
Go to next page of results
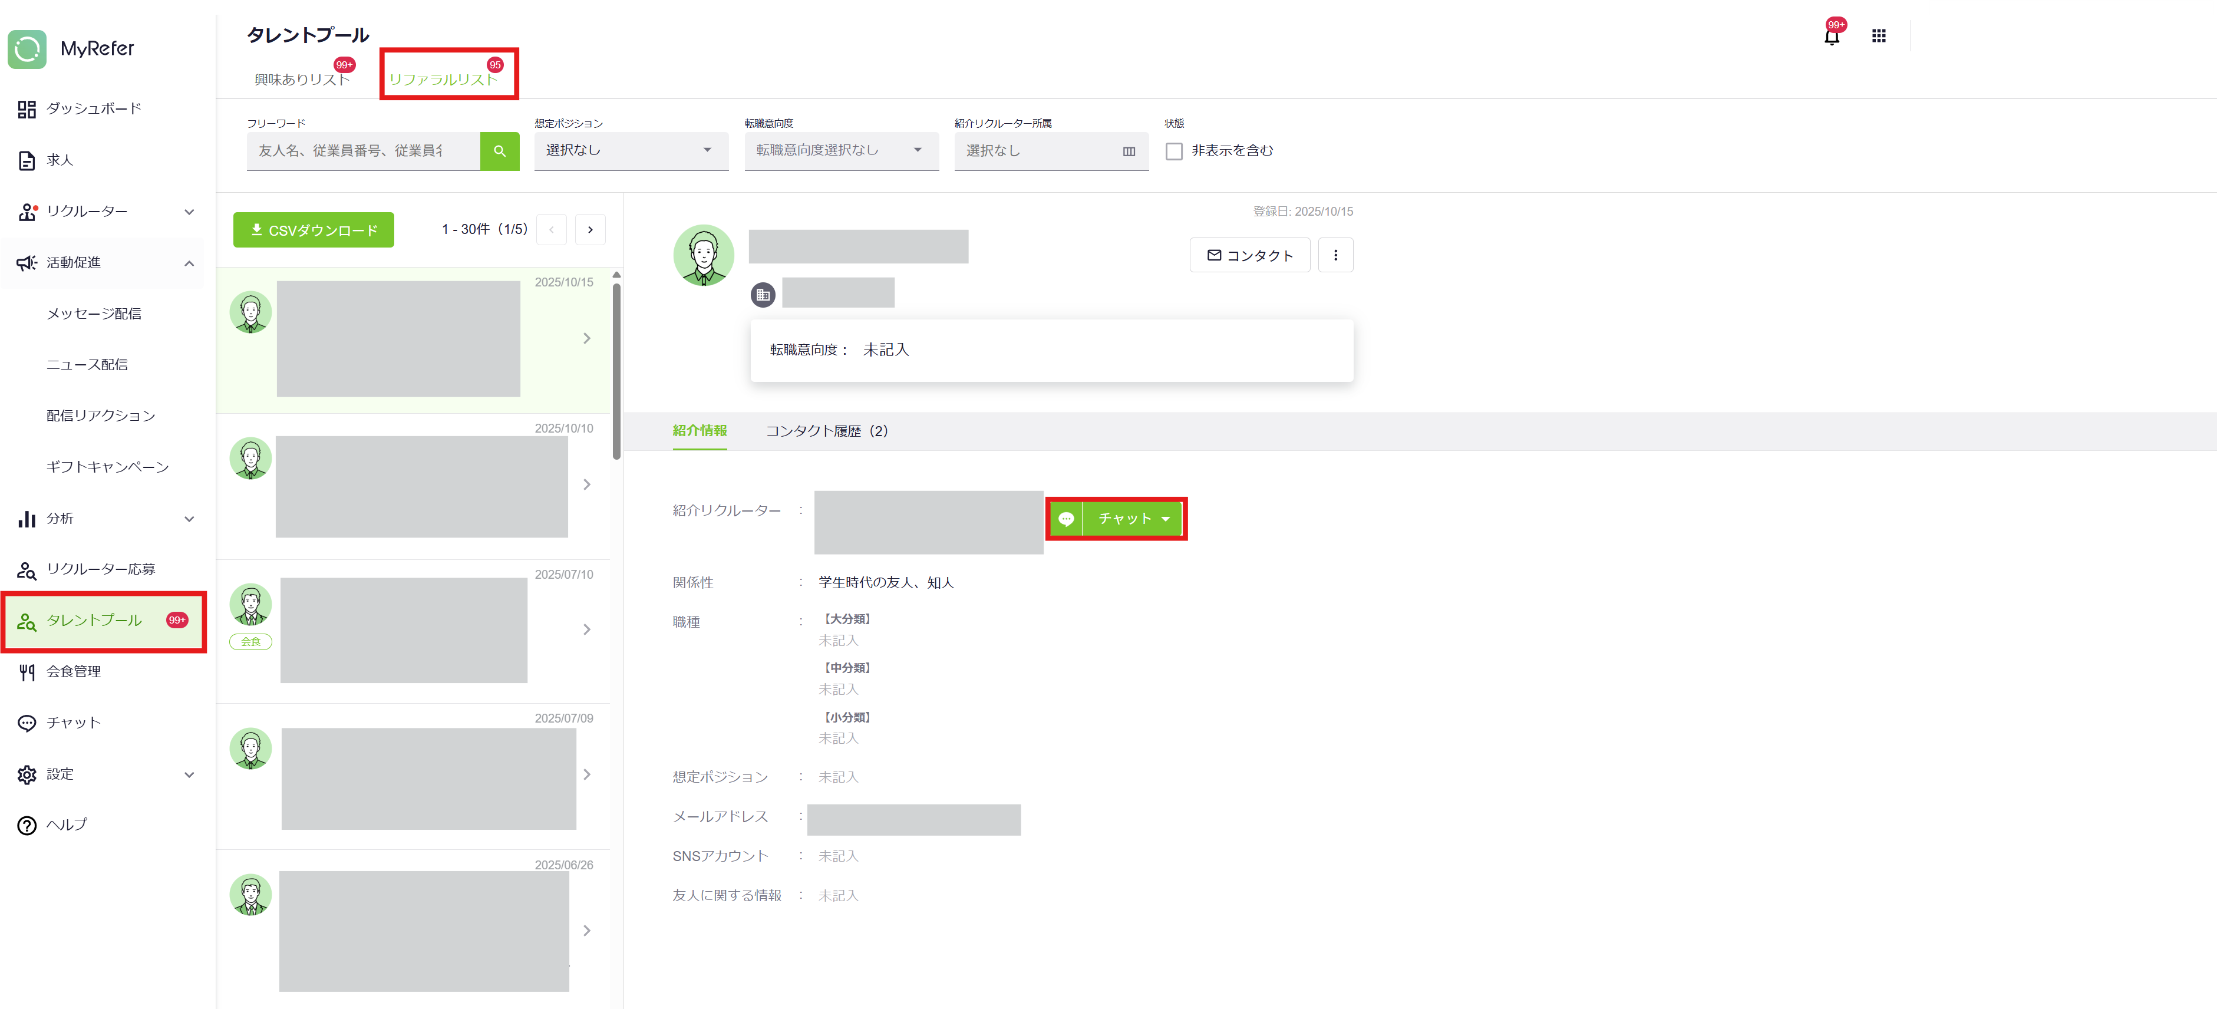589,229
